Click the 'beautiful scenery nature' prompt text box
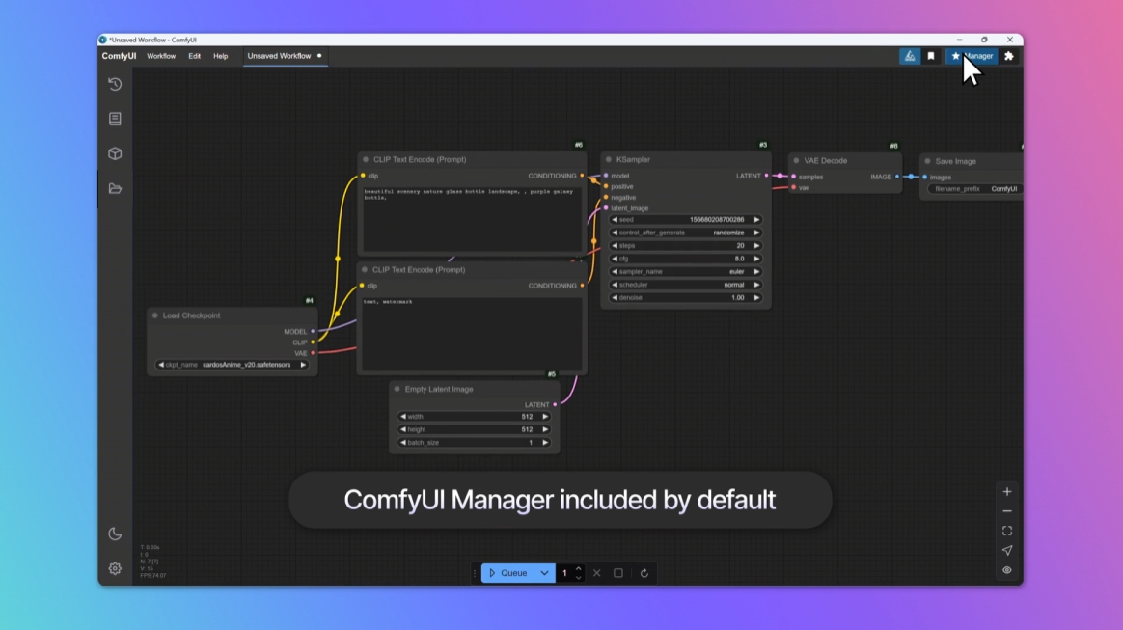Viewport: 1123px width, 630px height. [472, 218]
